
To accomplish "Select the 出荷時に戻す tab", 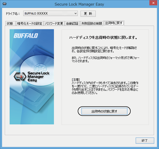I will coord(114,23).
